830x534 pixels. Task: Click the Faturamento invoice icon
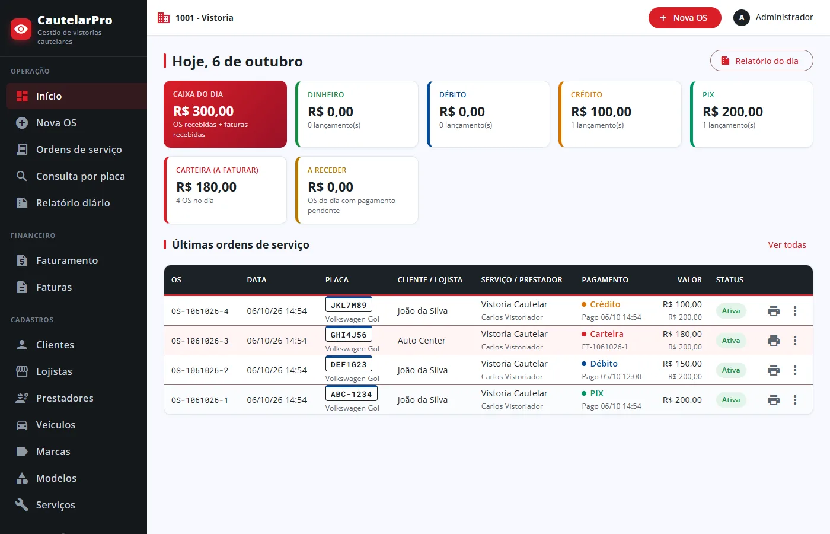(22, 260)
